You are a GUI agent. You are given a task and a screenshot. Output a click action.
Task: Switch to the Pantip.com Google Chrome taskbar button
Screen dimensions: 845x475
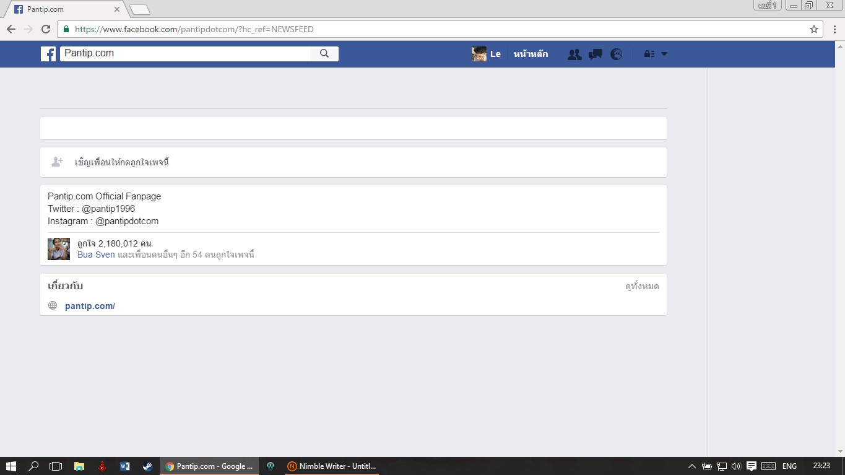[210, 466]
